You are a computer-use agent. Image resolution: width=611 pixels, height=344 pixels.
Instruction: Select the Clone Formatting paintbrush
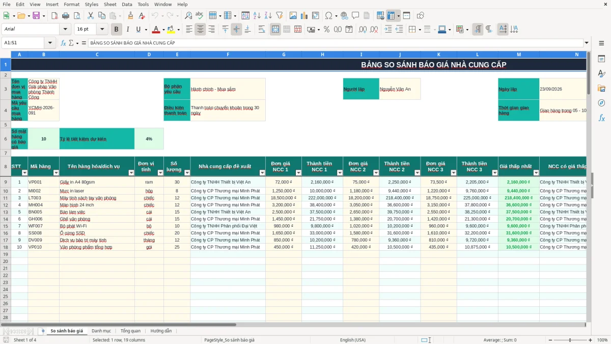130,16
